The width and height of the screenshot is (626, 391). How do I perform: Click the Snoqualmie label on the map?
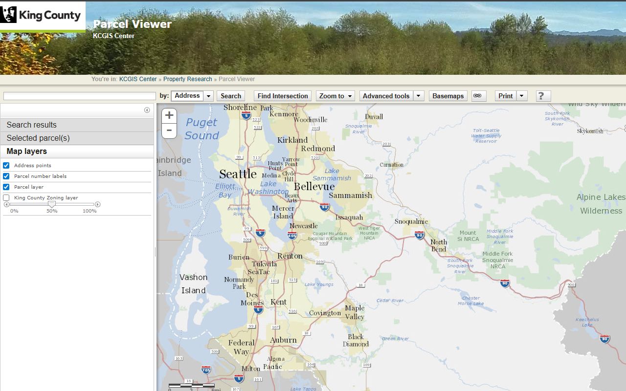(x=411, y=221)
